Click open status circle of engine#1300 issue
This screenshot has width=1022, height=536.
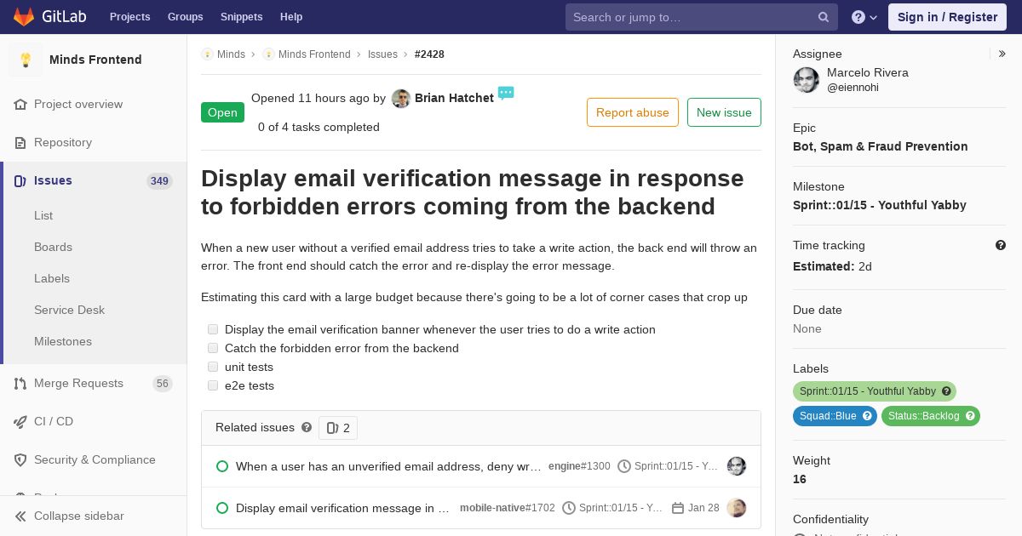coord(222,466)
